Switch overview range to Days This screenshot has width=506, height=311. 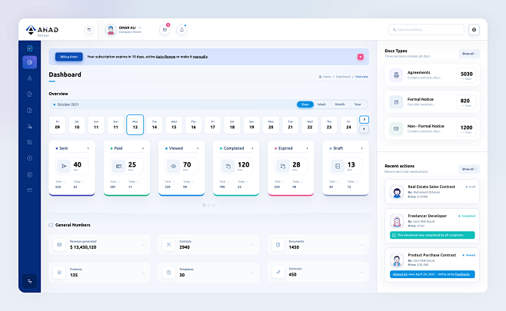coord(305,104)
